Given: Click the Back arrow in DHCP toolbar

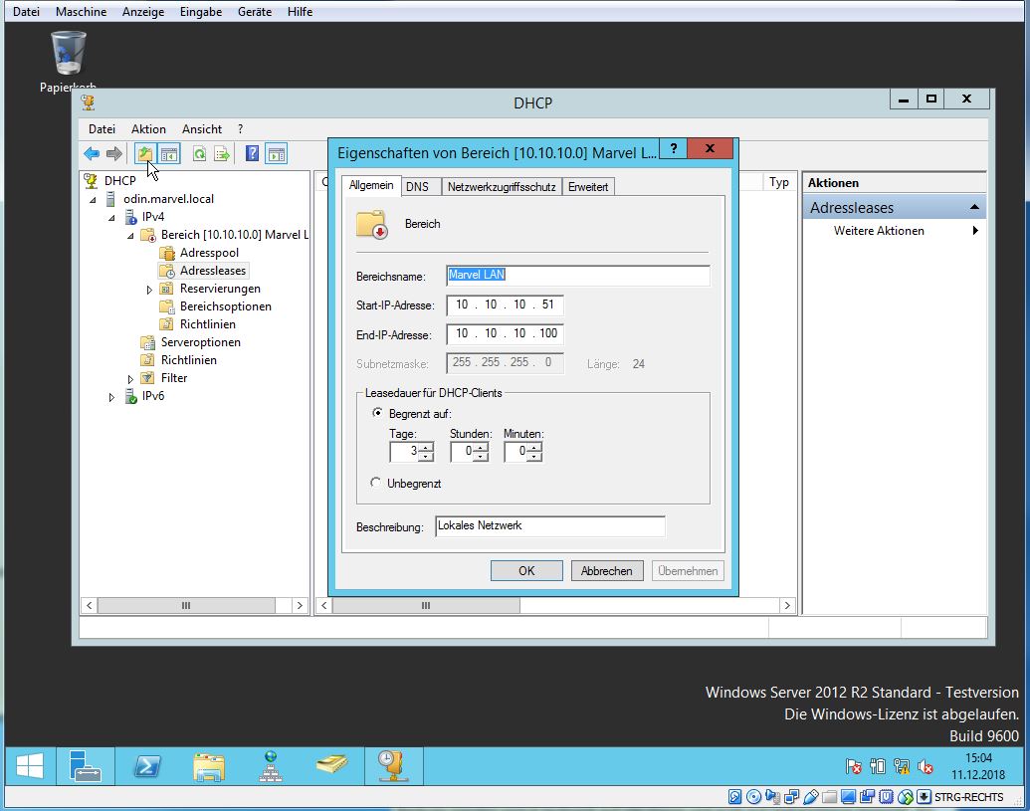Looking at the screenshot, I should (92, 153).
